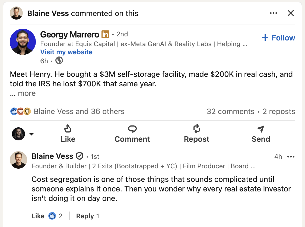
Task: Follow Georgy Marrero
Action: click(x=278, y=38)
